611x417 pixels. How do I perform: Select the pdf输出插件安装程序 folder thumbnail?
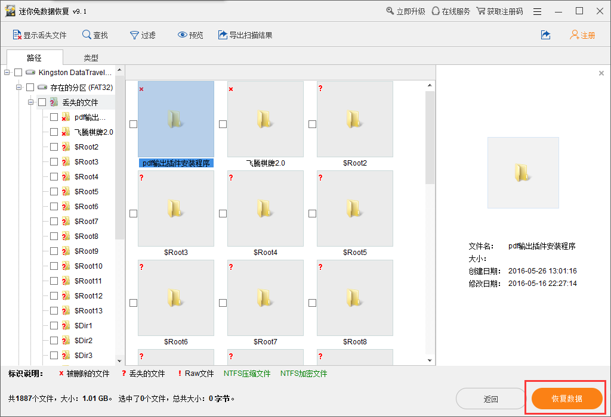176,119
